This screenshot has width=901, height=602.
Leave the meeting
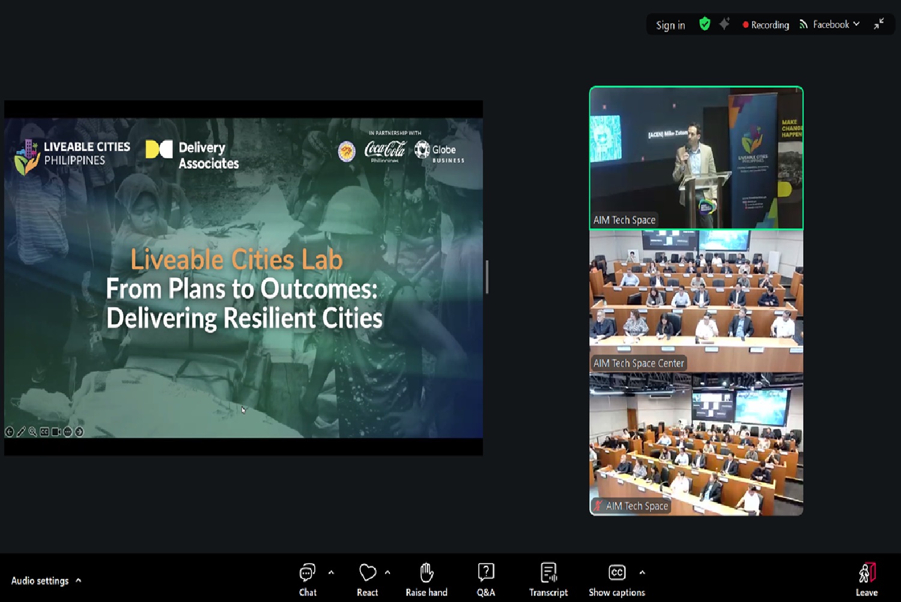click(866, 579)
